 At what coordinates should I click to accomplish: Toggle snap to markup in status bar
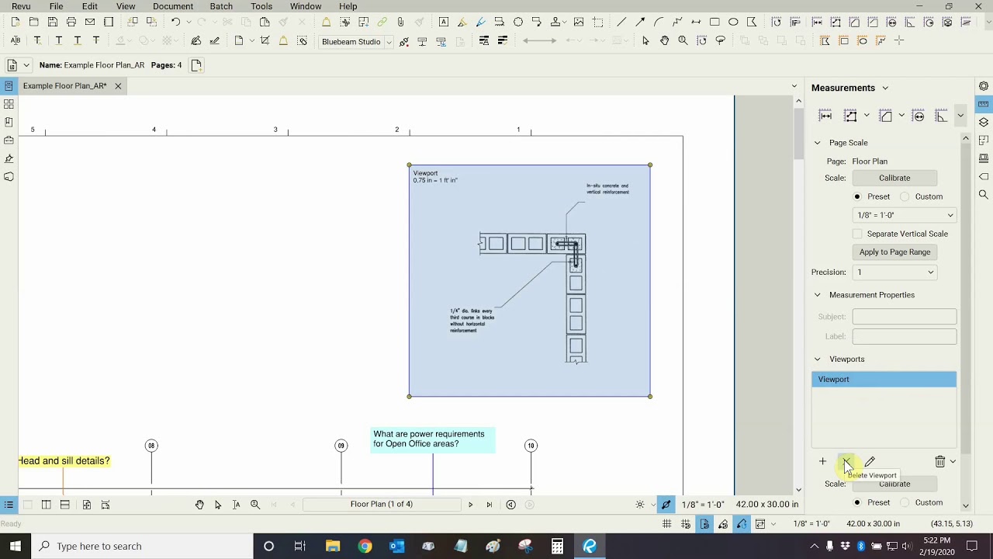pyautogui.click(x=723, y=524)
